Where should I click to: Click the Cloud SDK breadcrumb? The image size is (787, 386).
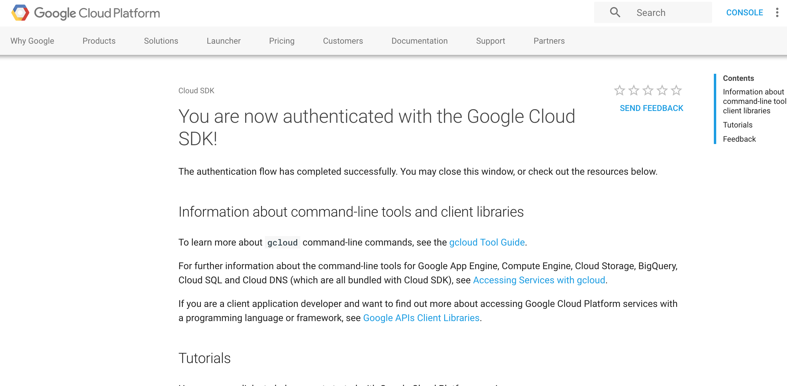pyautogui.click(x=196, y=91)
